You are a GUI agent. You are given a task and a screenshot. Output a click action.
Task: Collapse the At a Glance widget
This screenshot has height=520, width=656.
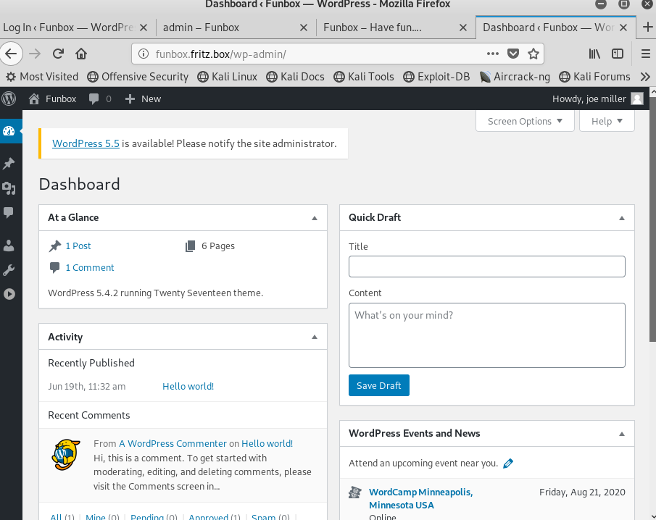click(x=315, y=218)
